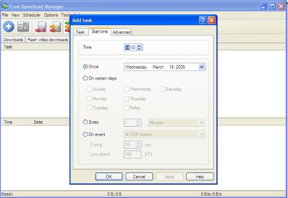Viewport: 288px width, 198px height.
Task: Click the Help button
Action: (200, 176)
